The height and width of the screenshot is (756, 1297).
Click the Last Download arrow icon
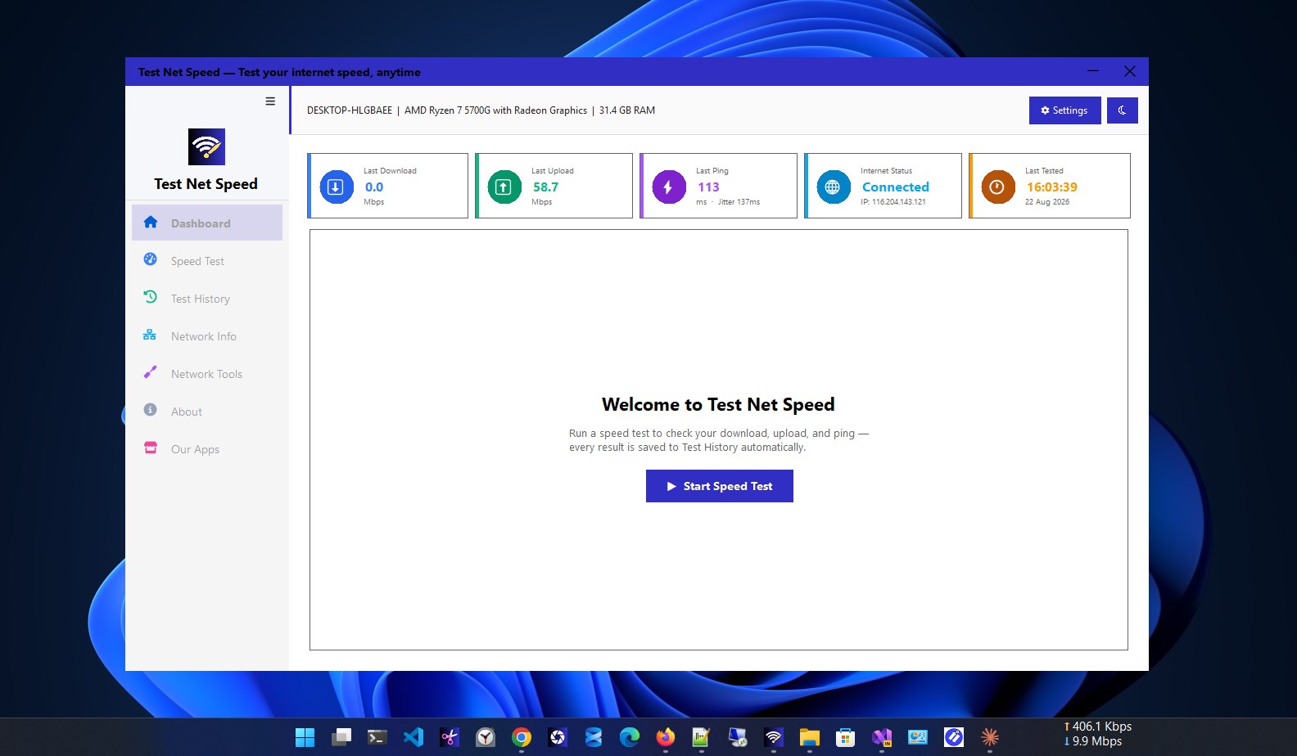pos(336,187)
